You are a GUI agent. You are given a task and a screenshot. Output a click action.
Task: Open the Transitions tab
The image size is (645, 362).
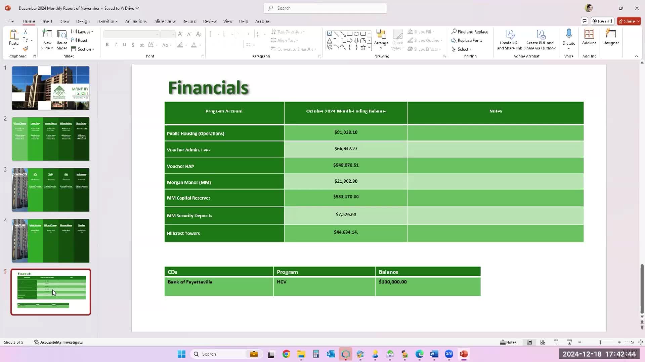(x=107, y=21)
